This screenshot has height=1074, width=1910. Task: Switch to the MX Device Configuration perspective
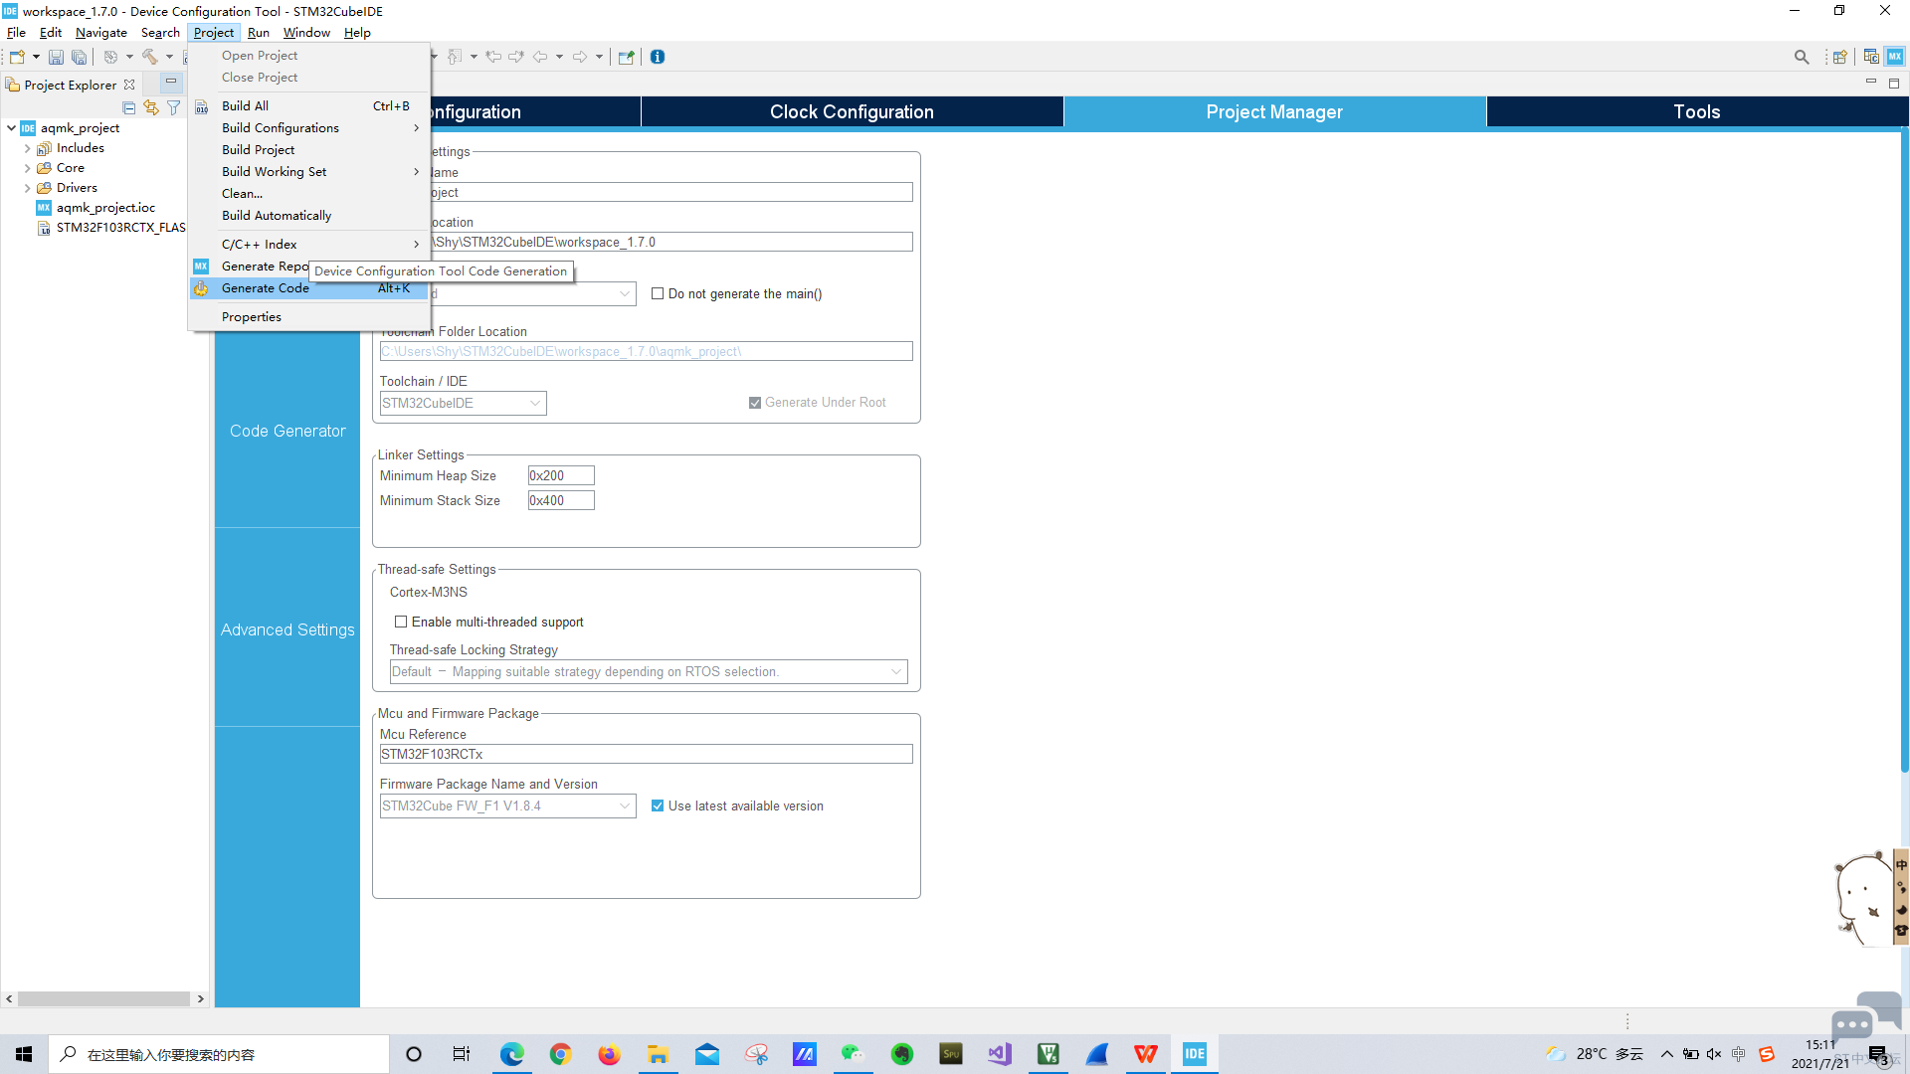pos(1895,57)
